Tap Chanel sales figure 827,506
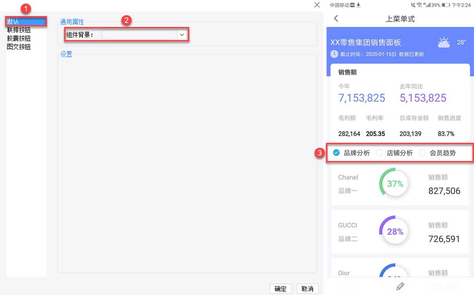Viewport: 474px width, 295px height. point(444,191)
